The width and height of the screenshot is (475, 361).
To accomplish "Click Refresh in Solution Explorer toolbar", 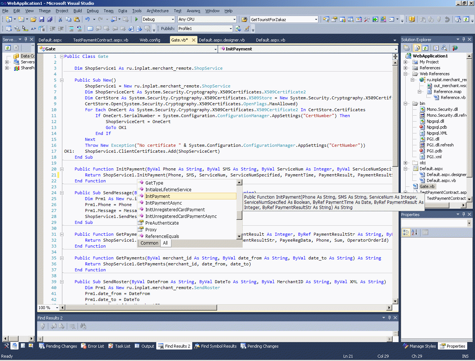I will coord(425,48).
